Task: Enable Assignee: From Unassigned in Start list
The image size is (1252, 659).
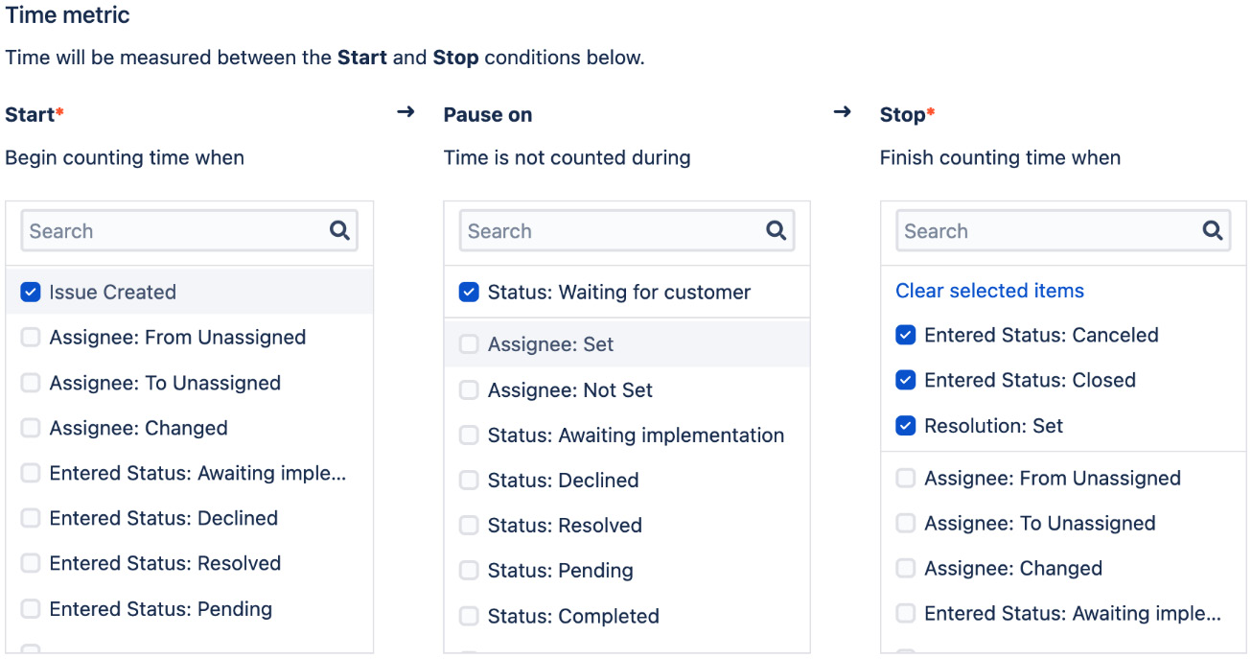Action: coord(31,338)
